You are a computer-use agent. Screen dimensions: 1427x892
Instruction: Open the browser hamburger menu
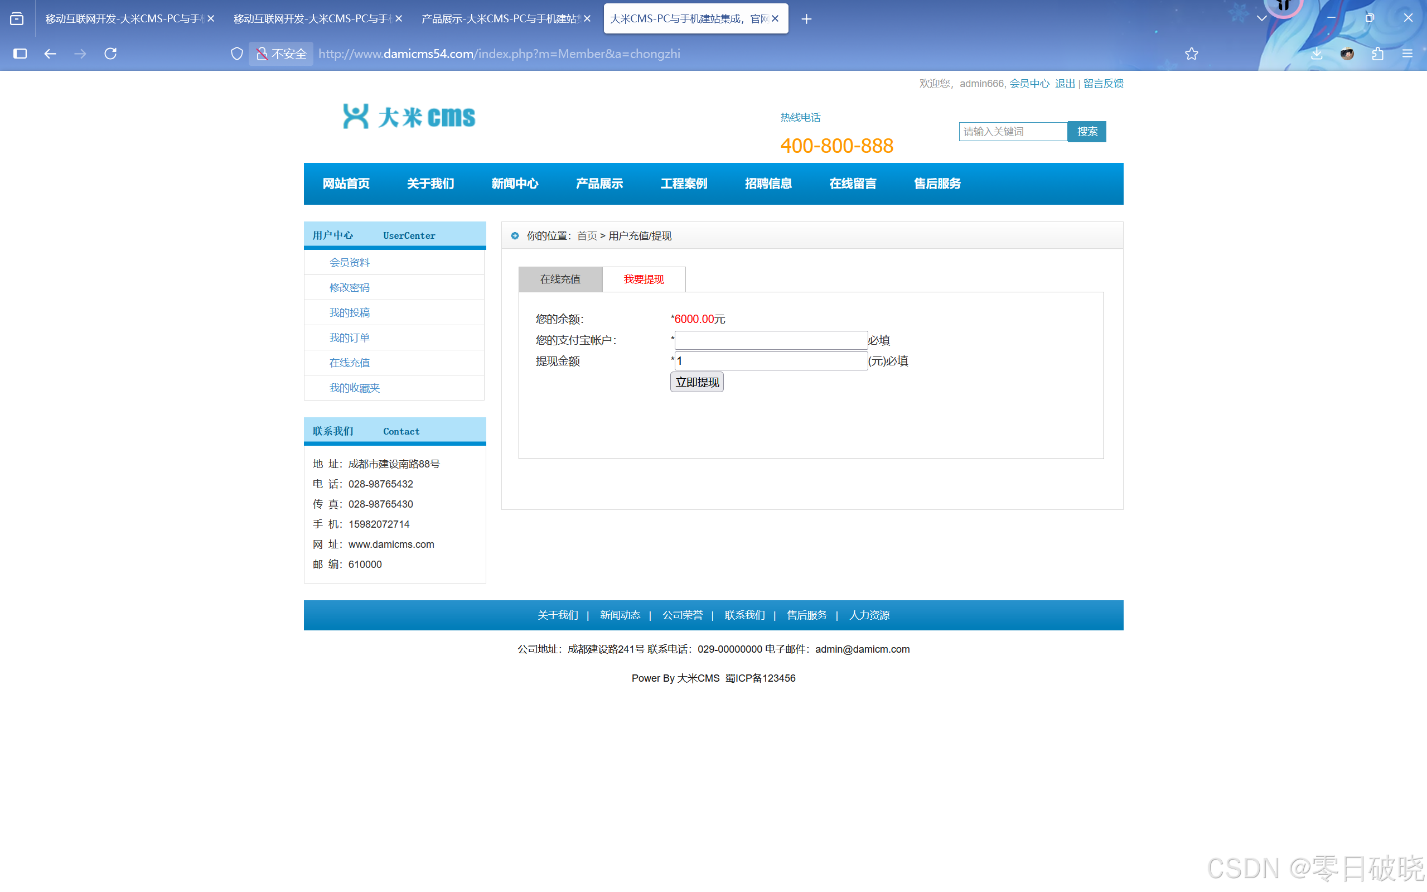point(1407,54)
